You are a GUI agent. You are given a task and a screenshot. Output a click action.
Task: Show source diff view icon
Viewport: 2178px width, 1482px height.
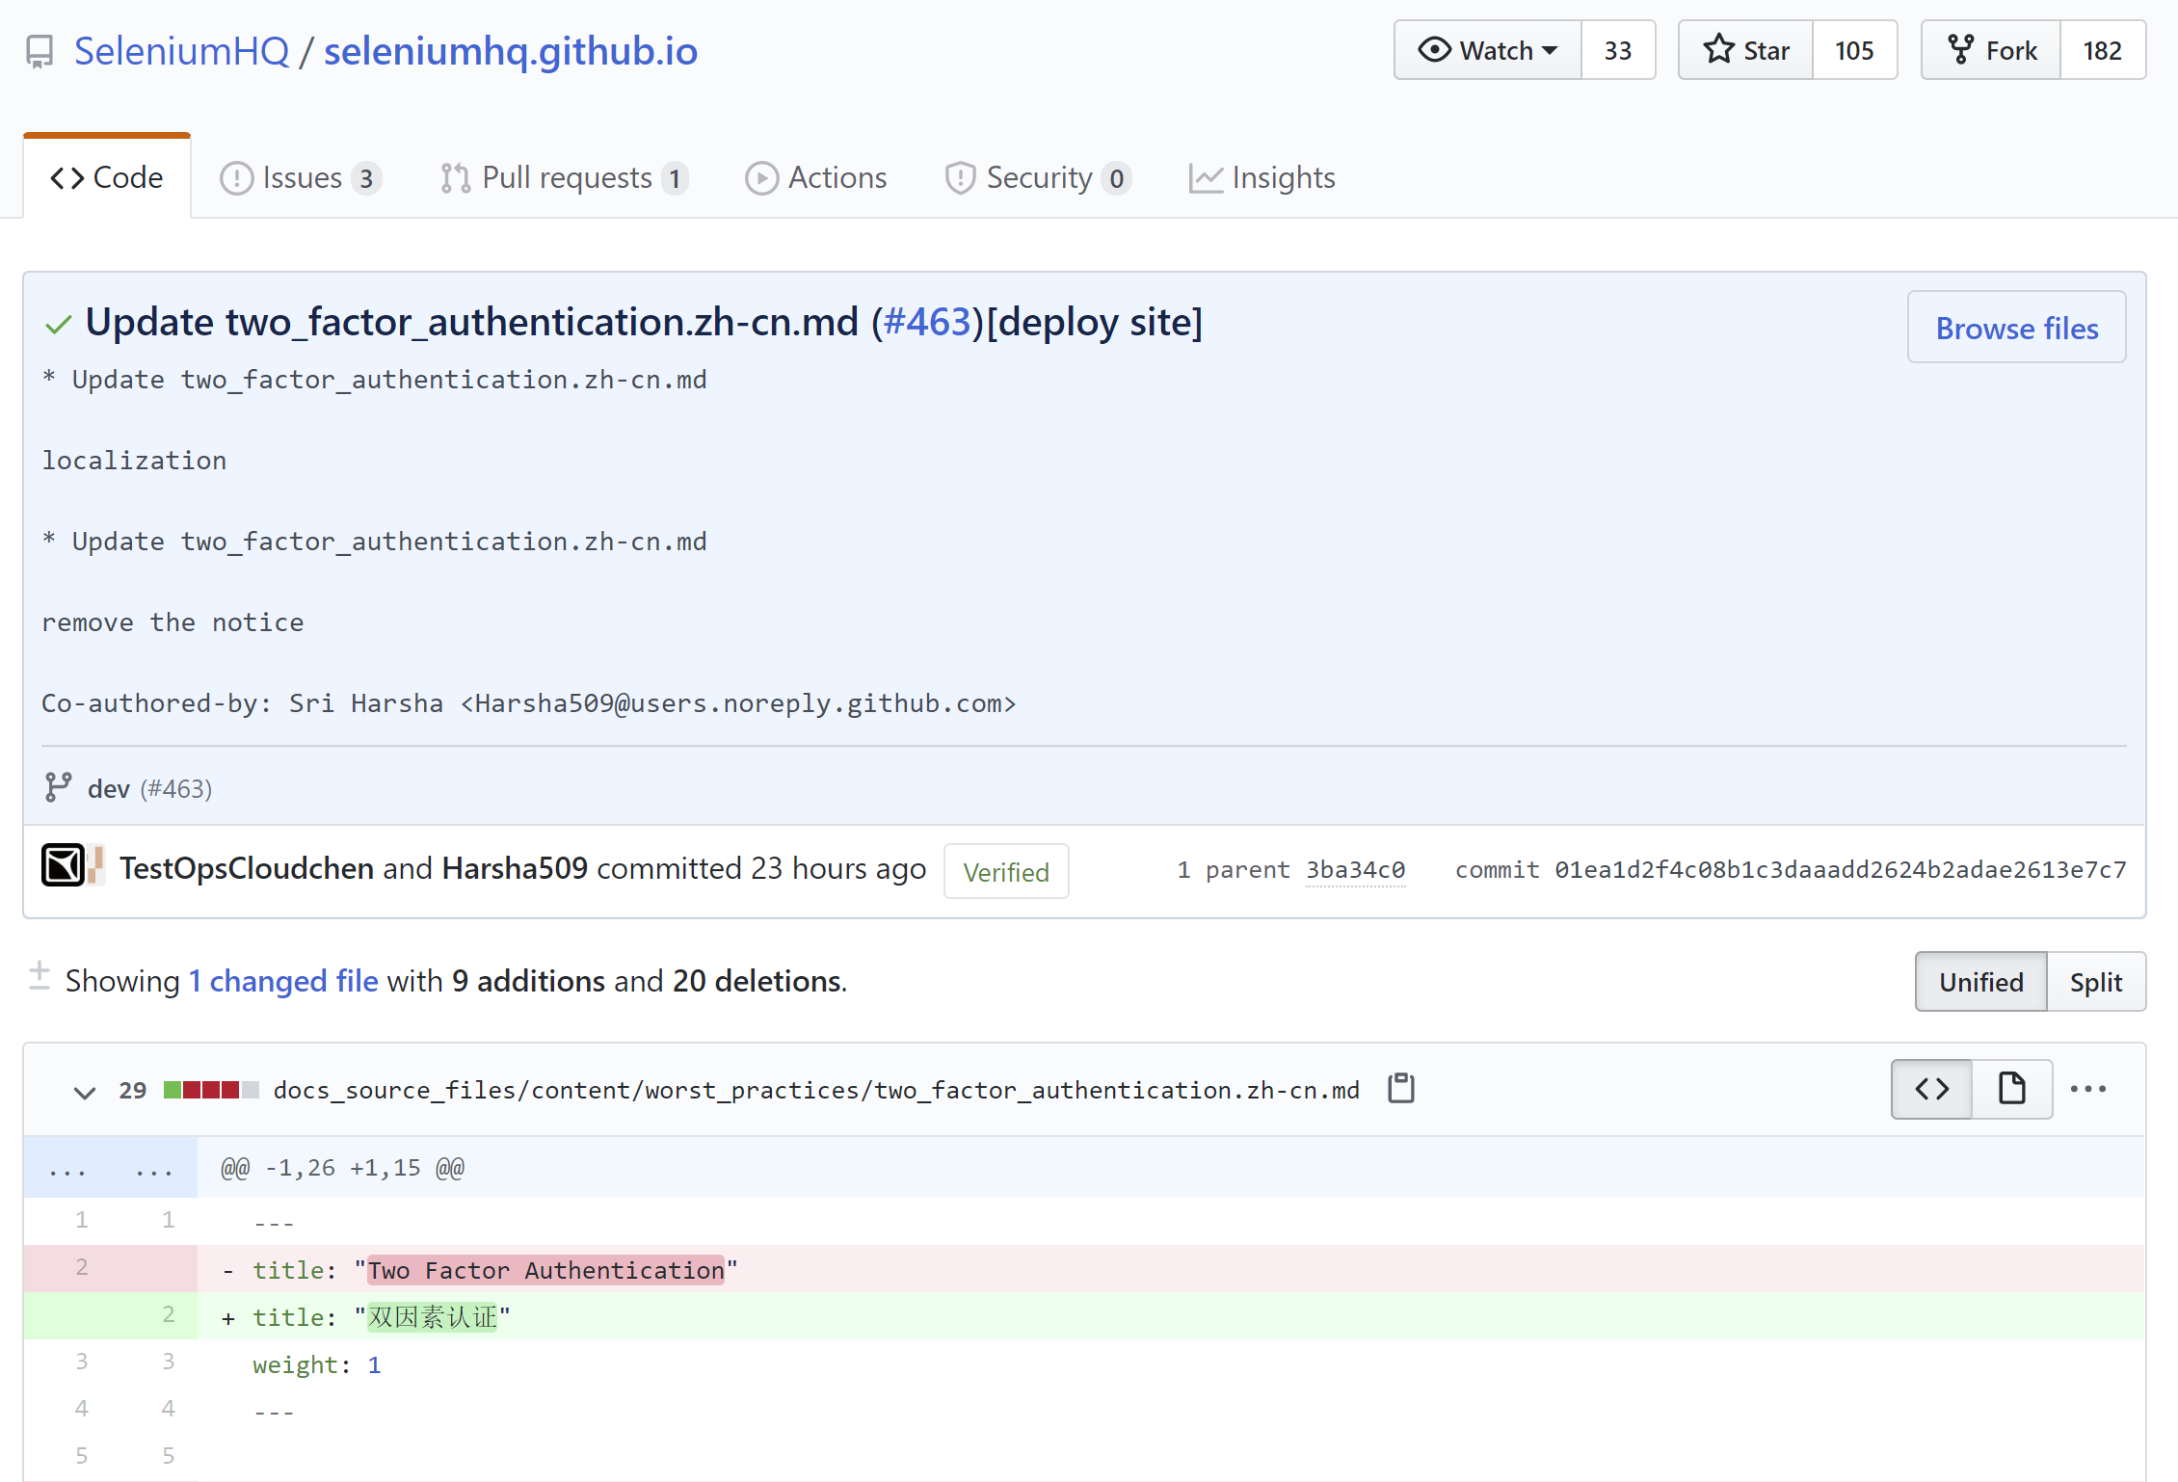point(1931,1089)
